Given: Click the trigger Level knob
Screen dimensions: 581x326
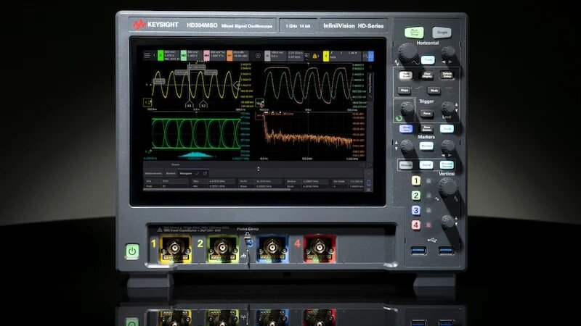Looking at the screenshot, I should click(x=447, y=108).
